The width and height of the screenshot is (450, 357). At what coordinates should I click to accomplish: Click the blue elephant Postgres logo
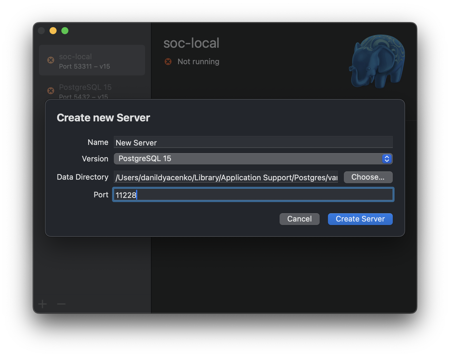tap(377, 62)
